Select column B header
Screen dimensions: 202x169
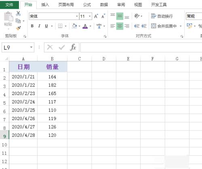pyautogui.click(x=52, y=59)
